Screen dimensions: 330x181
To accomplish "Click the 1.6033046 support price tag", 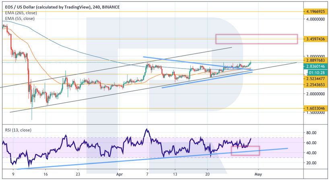I will [315, 109].
